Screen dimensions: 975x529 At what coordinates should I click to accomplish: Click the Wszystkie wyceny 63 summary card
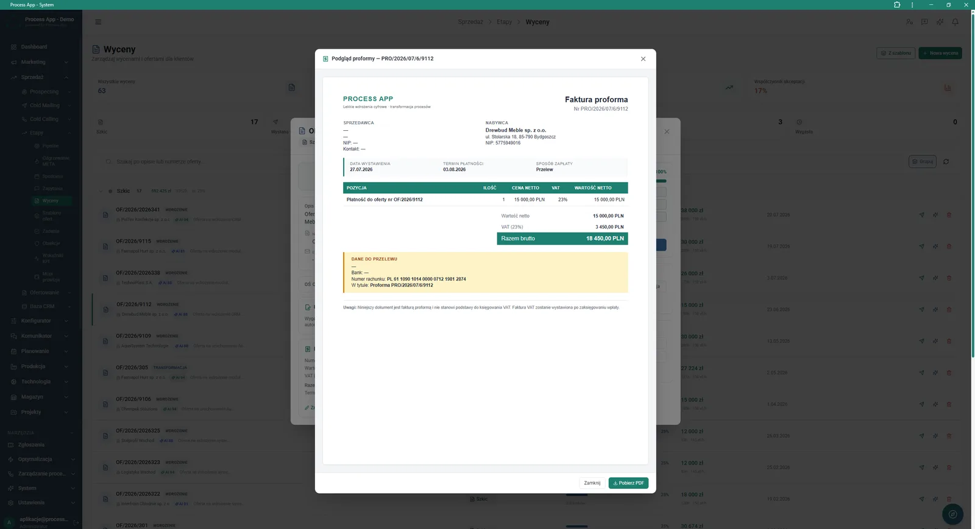[x=196, y=87]
